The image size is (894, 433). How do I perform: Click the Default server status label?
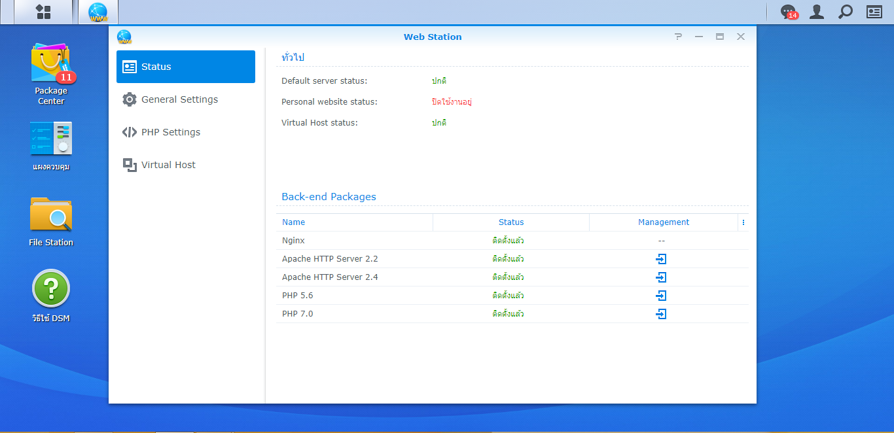click(x=325, y=81)
